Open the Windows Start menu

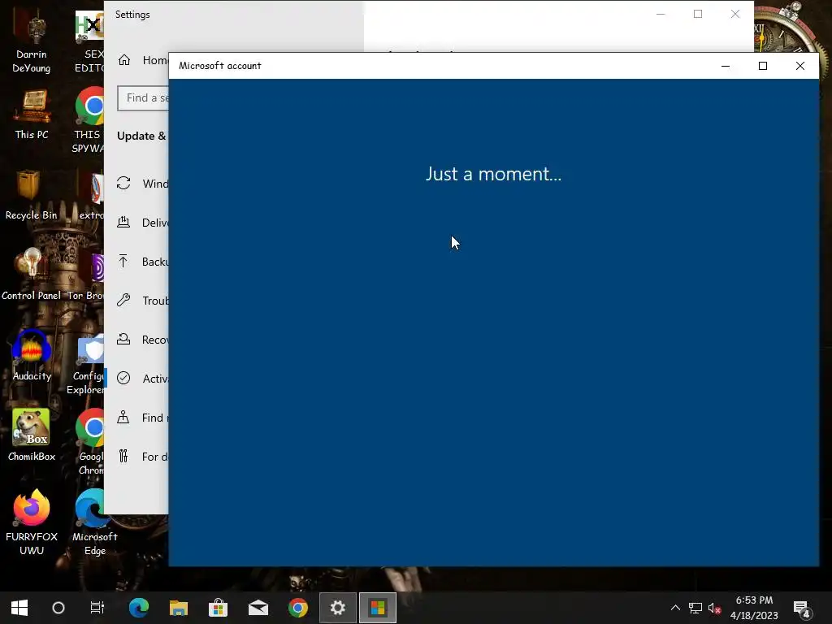coord(19,608)
